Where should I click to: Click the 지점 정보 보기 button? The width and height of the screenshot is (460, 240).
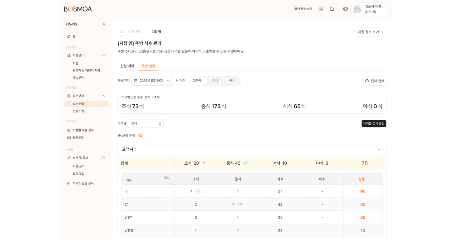pyautogui.click(x=371, y=32)
